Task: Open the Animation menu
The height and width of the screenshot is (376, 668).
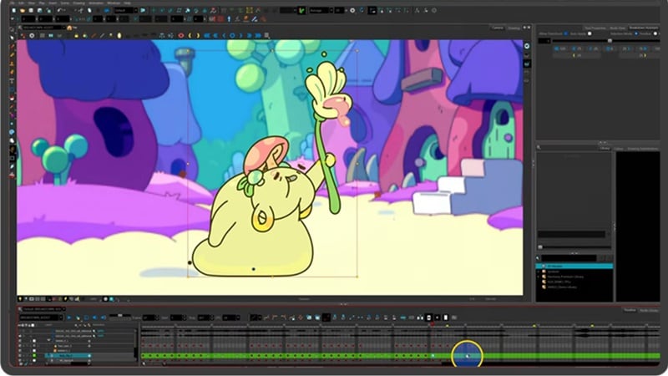Action: (x=96, y=3)
